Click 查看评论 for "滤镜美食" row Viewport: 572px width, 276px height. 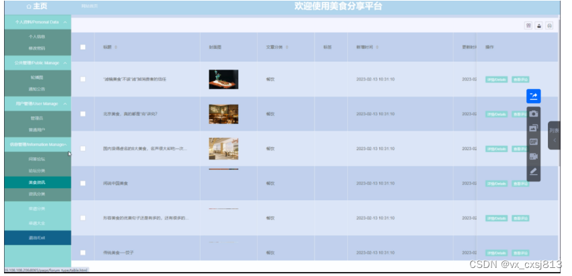point(520,80)
